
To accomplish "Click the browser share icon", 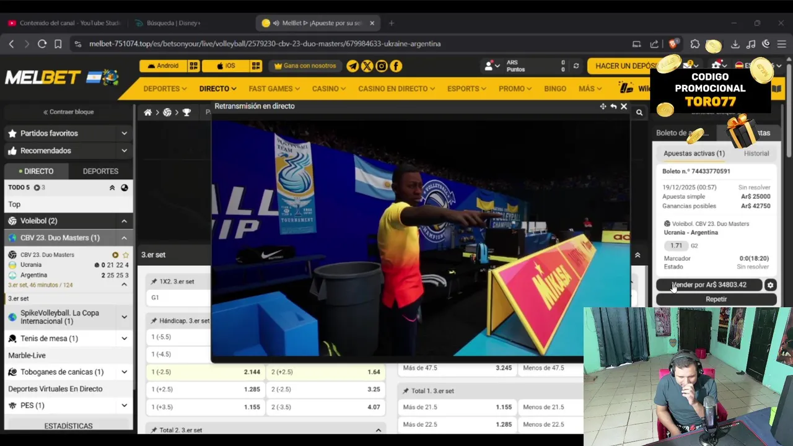I will click(x=654, y=44).
